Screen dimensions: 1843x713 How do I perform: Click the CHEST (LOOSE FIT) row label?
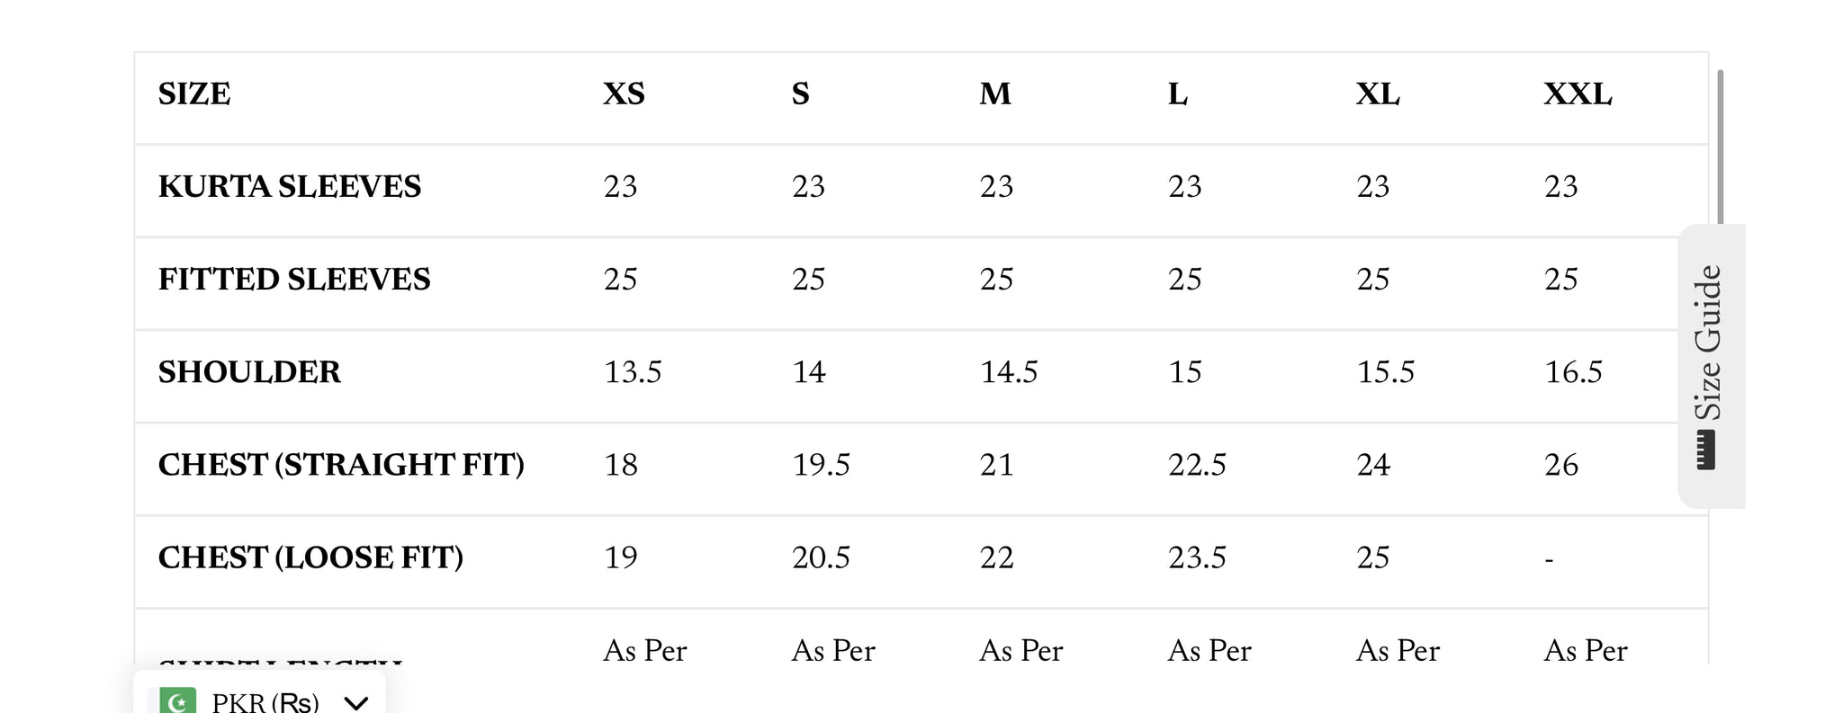pos(310,557)
